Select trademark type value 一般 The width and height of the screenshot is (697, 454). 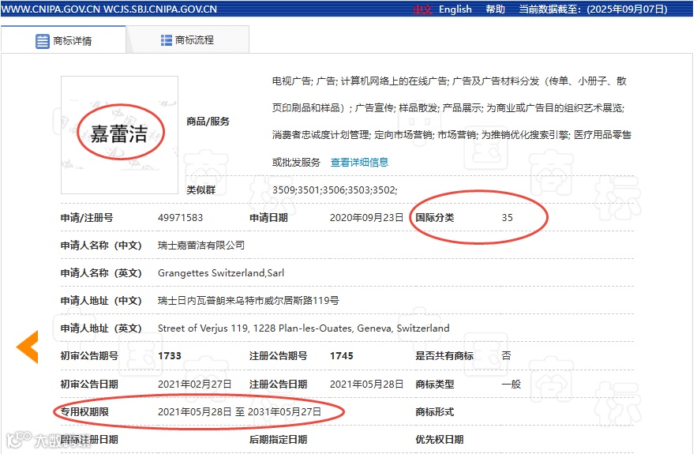coord(512,385)
